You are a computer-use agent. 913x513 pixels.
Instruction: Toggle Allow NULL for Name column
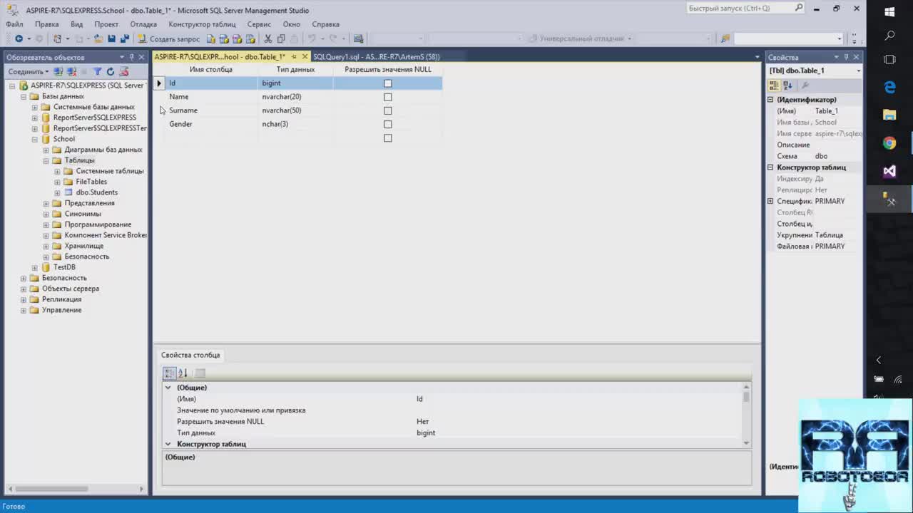tap(388, 97)
